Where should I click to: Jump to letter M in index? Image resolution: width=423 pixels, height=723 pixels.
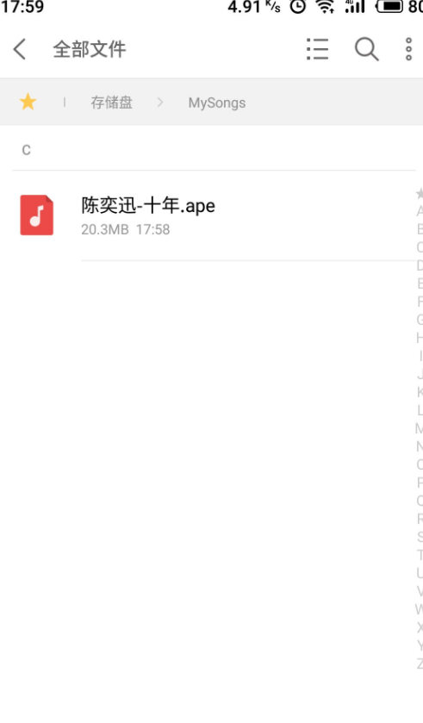419,428
